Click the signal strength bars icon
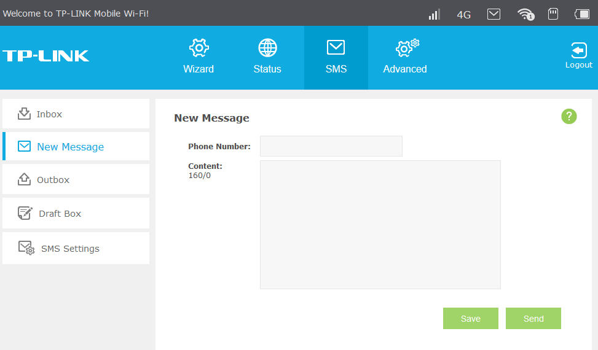Screen dimensions: 598x350 coord(434,15)
